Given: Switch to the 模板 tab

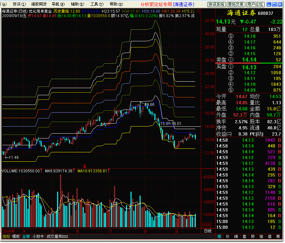Looking at the screenshot, I should coord(16,237).
